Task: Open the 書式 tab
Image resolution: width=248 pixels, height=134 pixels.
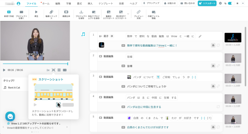Action: tap(79, 4)
